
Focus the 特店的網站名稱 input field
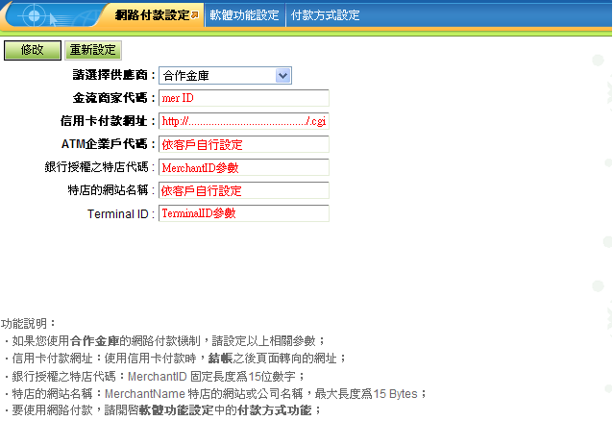[x=243, y=190]
